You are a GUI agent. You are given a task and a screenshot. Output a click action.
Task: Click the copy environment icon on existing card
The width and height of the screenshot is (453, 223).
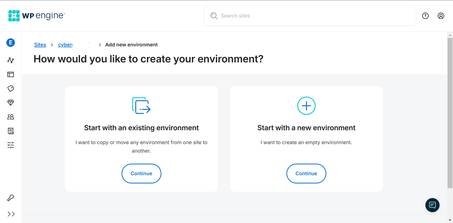(141, 106)
